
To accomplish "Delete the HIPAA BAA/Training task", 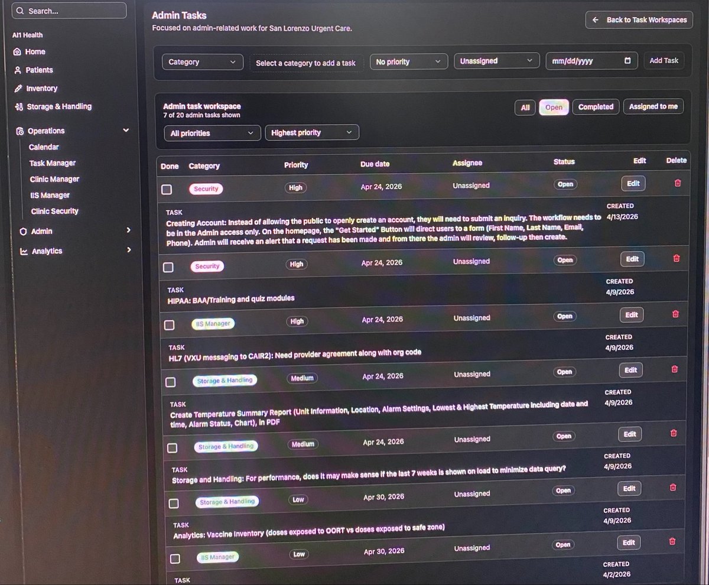I will pos(677,259).
